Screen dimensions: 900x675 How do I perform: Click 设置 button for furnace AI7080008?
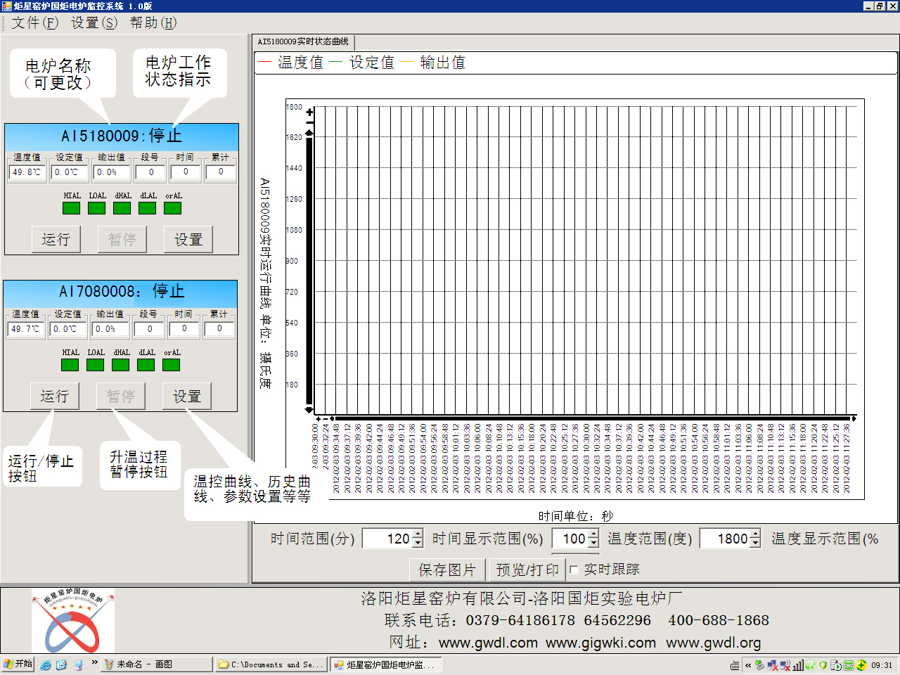pos(186,396)
